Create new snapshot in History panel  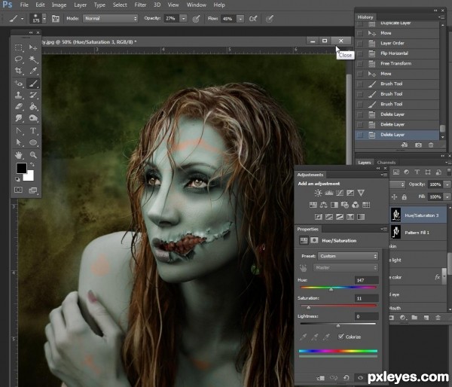pos(418,145)
